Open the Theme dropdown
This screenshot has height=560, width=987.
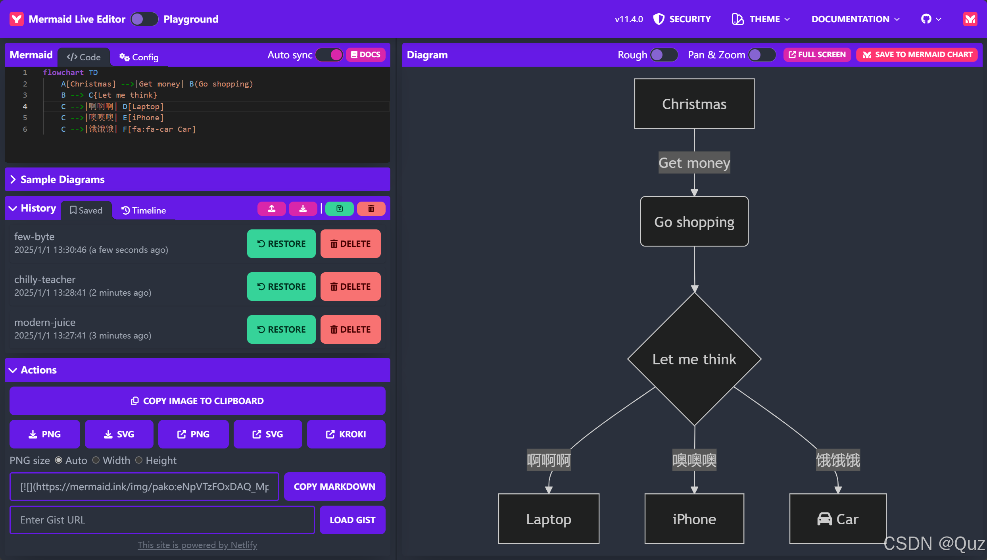[x=761, y=19]
